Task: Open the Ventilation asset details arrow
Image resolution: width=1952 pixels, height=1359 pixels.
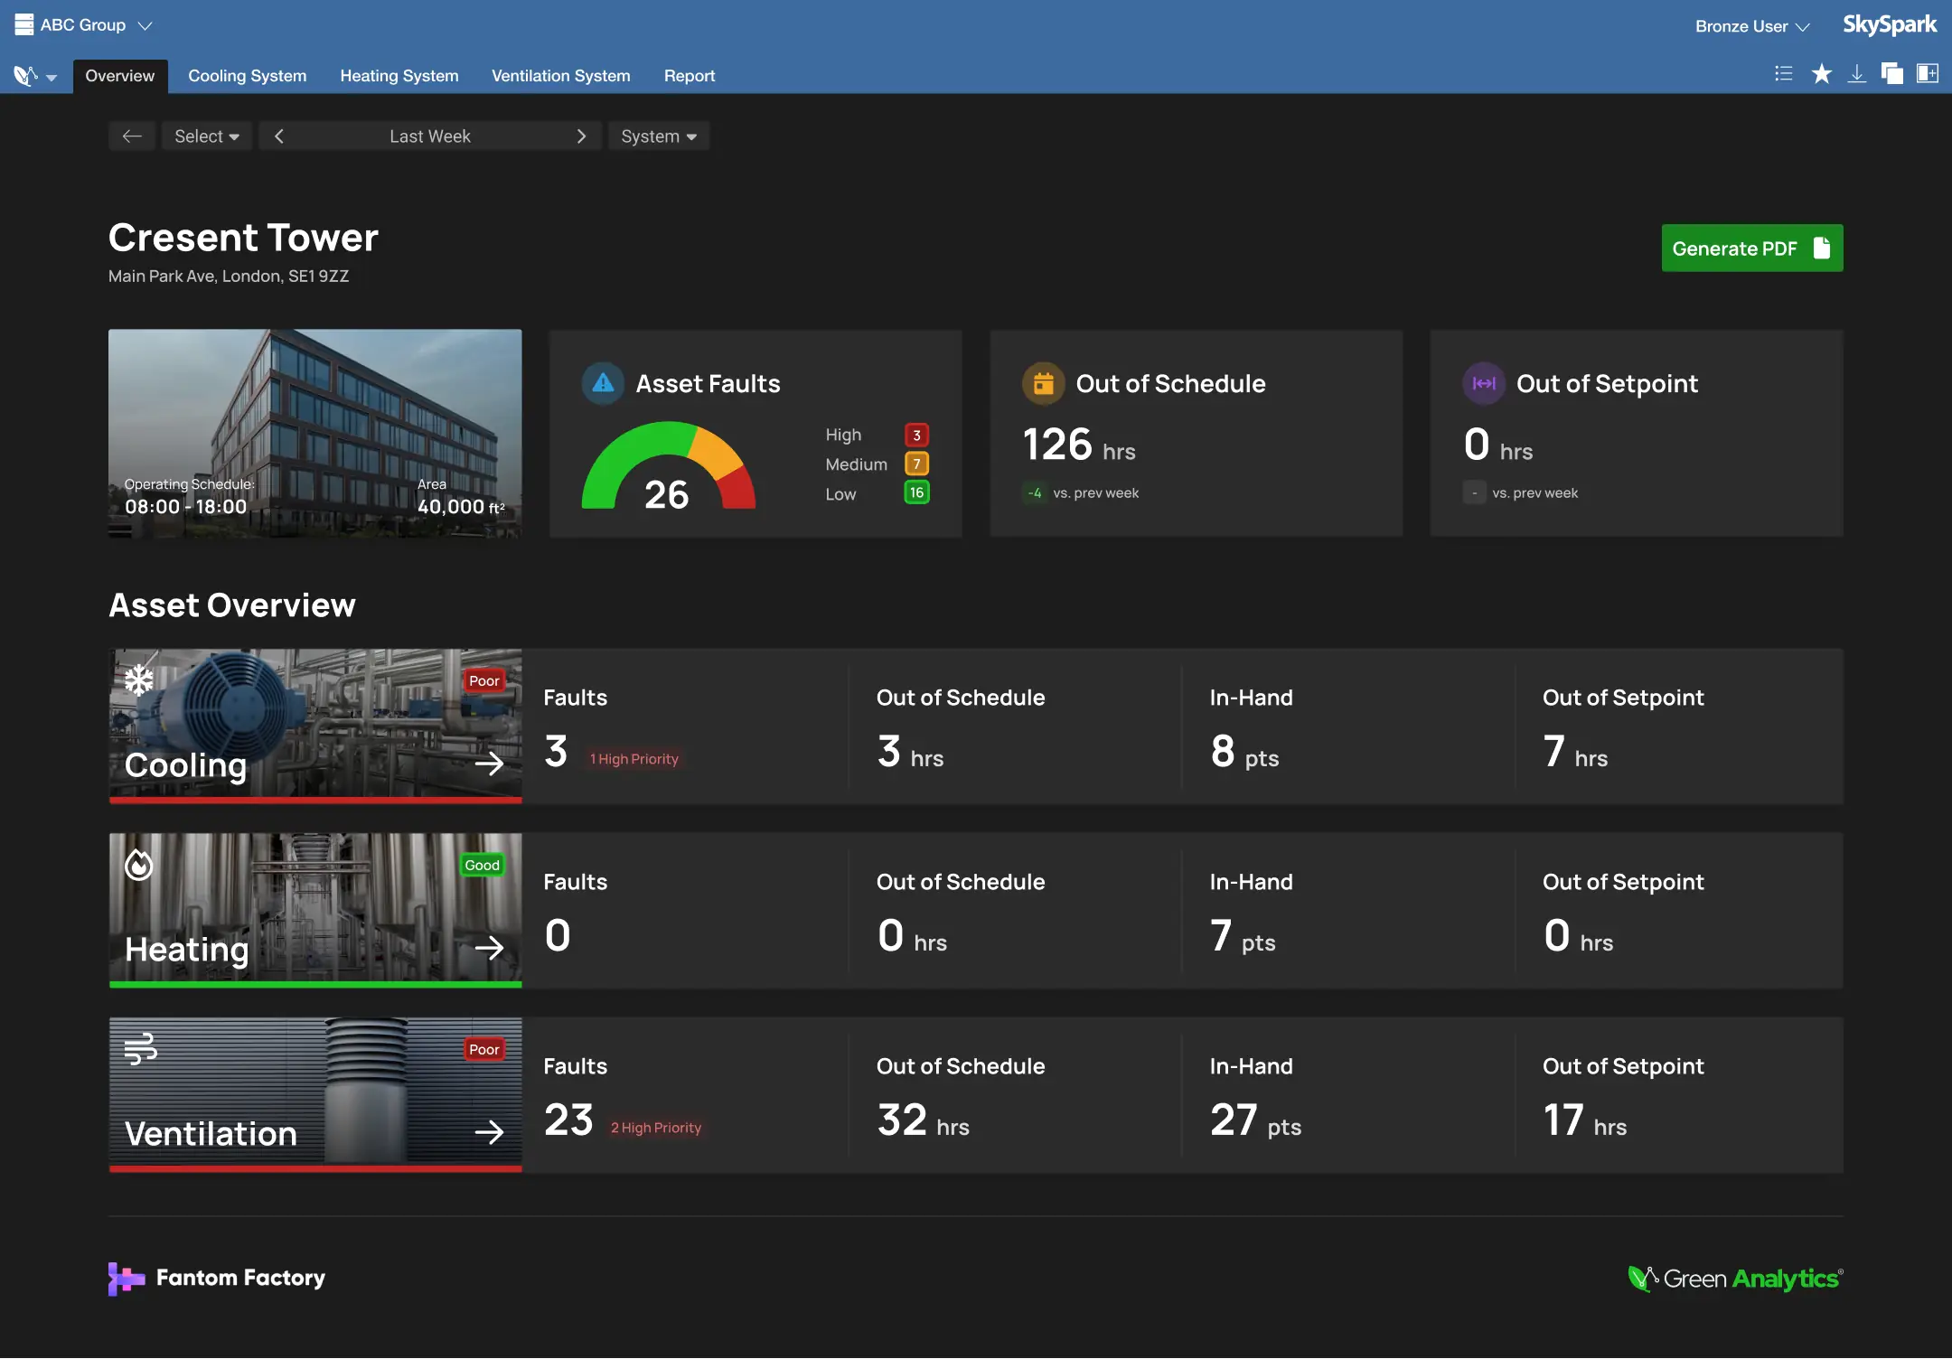Action: tap(491, 1132)
